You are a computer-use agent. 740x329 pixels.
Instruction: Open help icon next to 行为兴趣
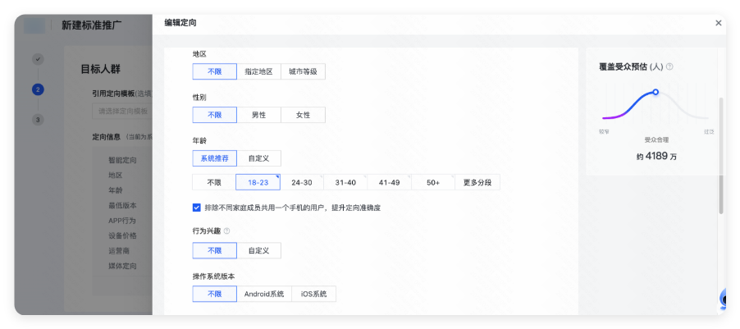pos(226,231)
